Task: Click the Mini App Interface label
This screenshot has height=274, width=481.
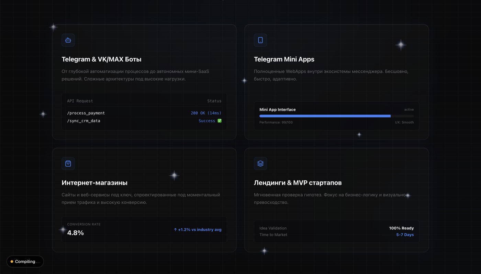Action: pyautogui.click(x=278, y=110)
